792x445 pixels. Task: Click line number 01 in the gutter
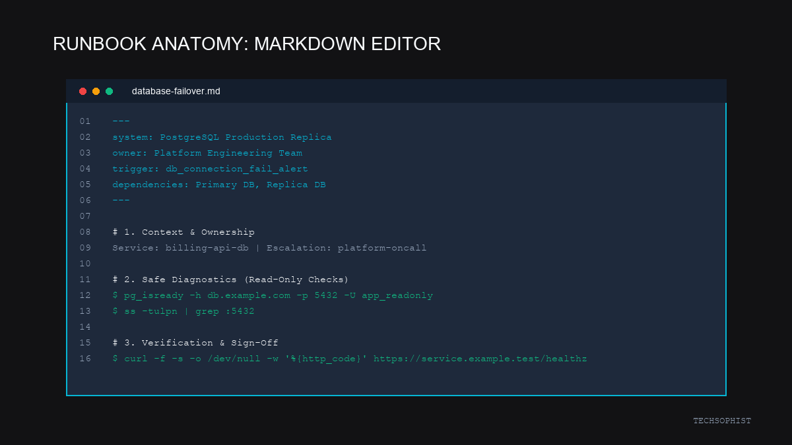[85, 121]
